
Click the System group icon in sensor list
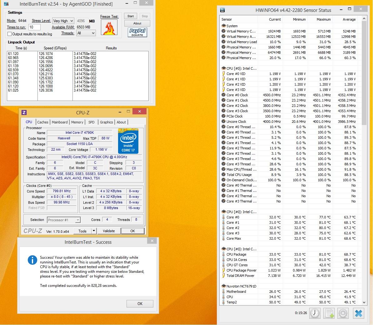coord(223,26)
